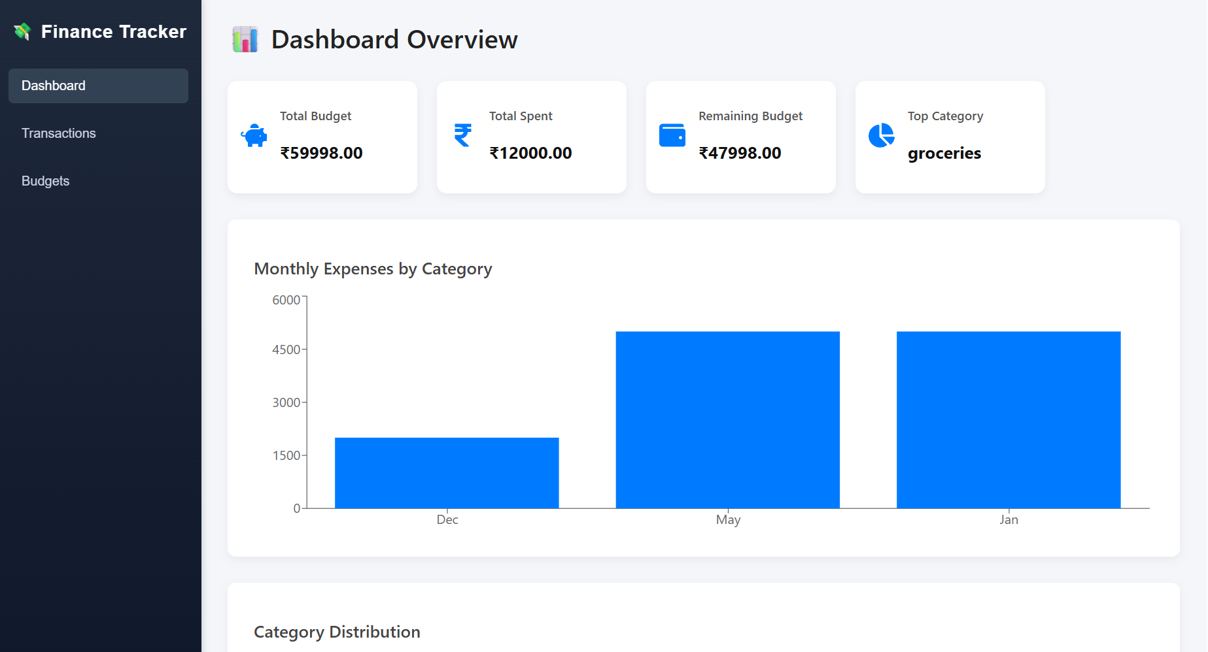1208x652 pixels.
Task: Click the ₹47998.00 remaining budget value
Action: click(x=740, y=153)
